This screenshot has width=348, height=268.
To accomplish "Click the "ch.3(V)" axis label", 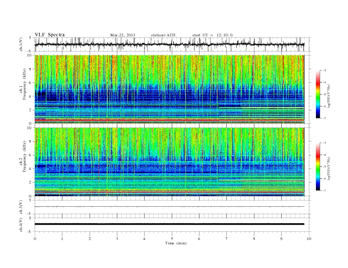I will point(21,207).
